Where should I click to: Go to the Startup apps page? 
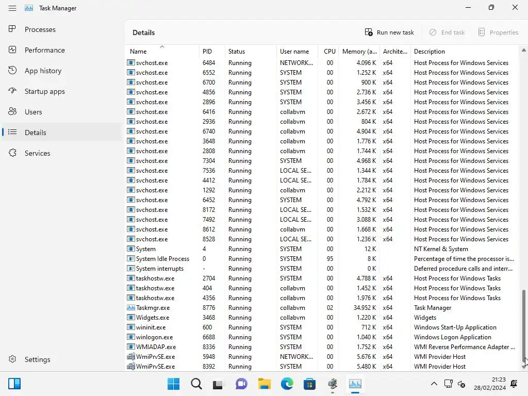point(61,91)
